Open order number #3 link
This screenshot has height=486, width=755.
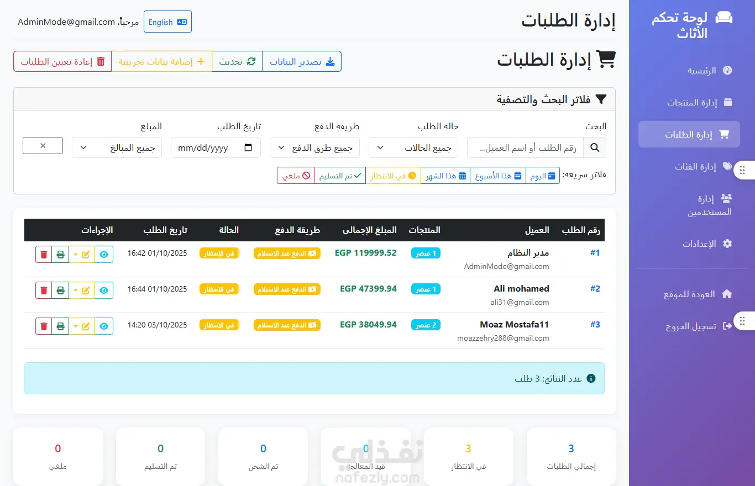[595, 325]
